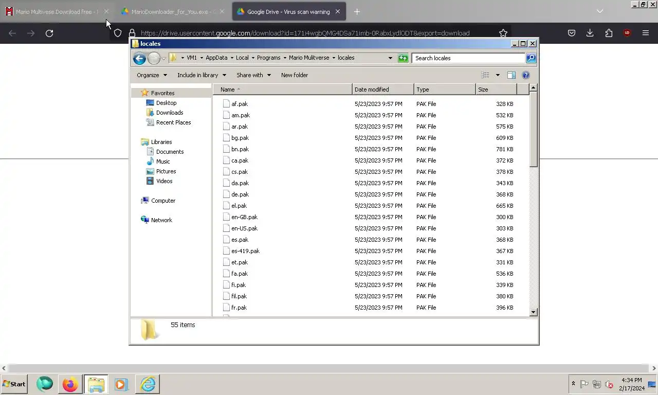Select Pictures library
This screenshot has width=658, height=395.
click(166, 171)
